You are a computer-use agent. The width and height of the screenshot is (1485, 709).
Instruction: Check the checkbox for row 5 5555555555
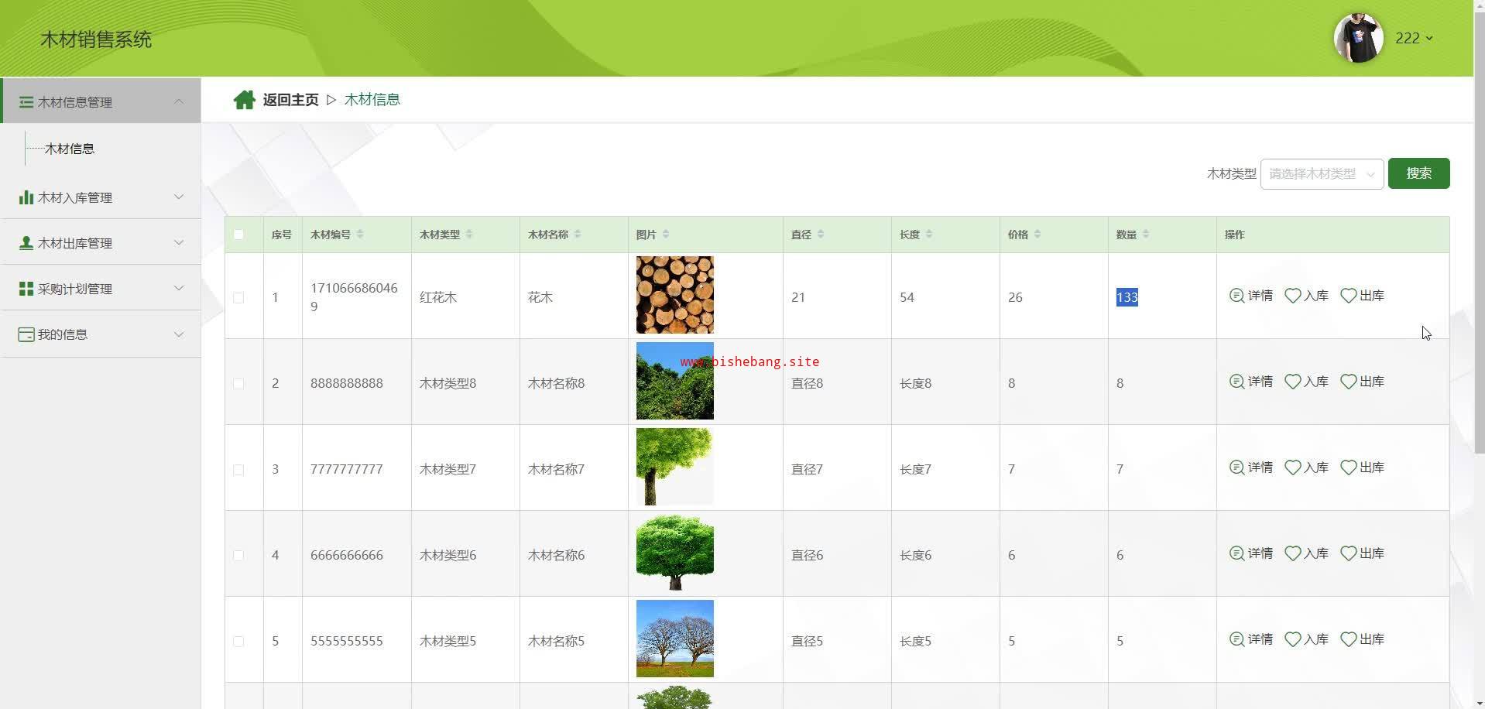tap(238, 642)
